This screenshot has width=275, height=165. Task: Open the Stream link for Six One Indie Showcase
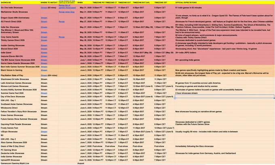[x=44, y=8]
